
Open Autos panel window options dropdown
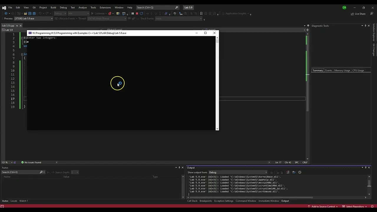176,168
